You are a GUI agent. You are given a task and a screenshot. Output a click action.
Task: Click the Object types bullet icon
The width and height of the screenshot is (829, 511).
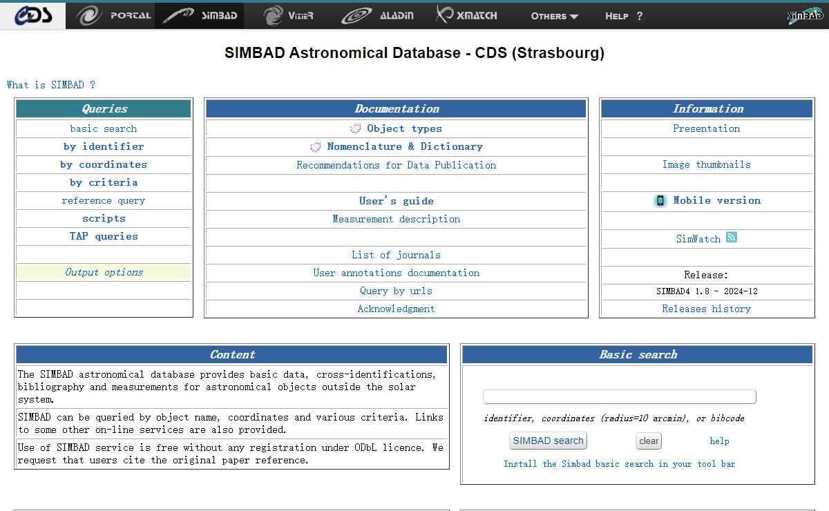click(356, 128)
